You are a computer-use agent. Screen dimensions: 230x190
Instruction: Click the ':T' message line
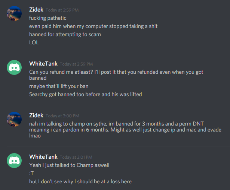click(31, 173)
